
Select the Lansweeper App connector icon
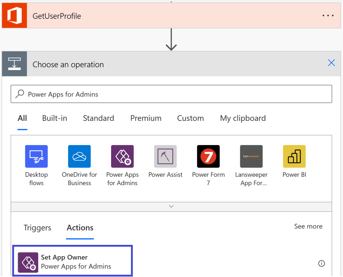click(x=251, y=156)
